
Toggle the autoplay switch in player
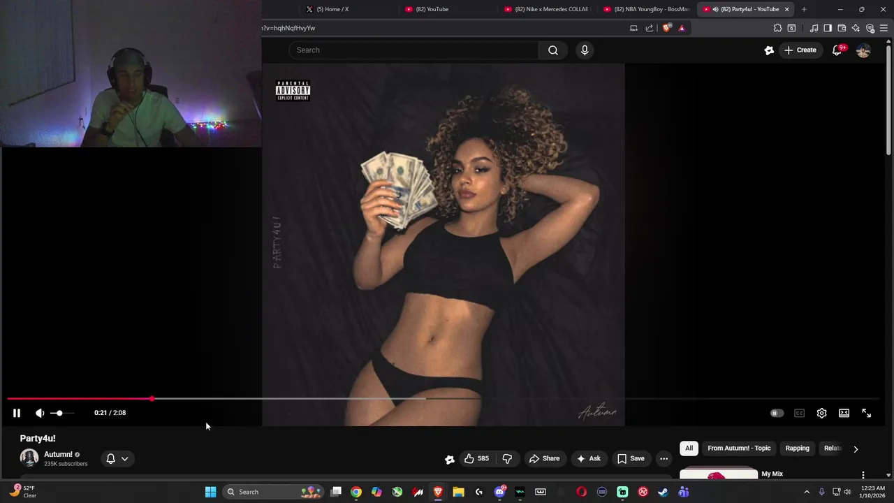tap(776, 413)
